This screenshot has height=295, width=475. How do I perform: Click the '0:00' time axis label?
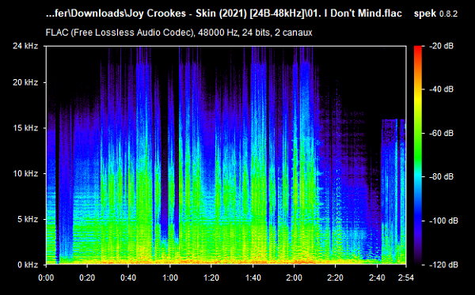tap(46, 278)
